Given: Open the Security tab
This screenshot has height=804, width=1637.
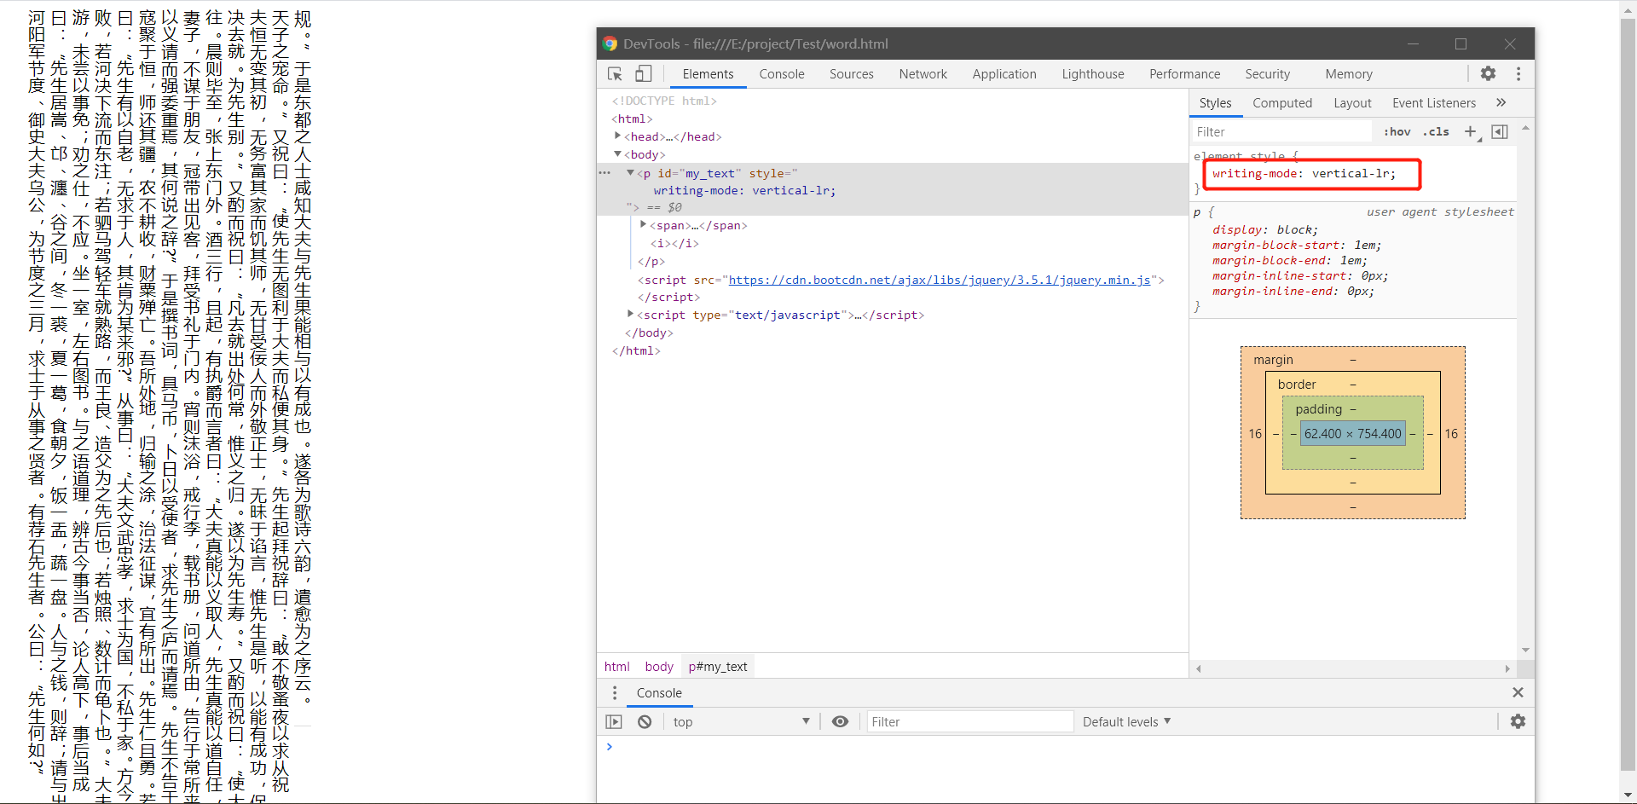Looking at the screenshot, I should point(1268,74).
